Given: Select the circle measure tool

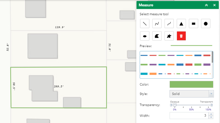Looking at the screenshot, I should [206, 24].
